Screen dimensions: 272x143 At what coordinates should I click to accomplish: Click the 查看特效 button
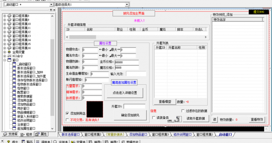pyautogui.click(x=257, y=120)
